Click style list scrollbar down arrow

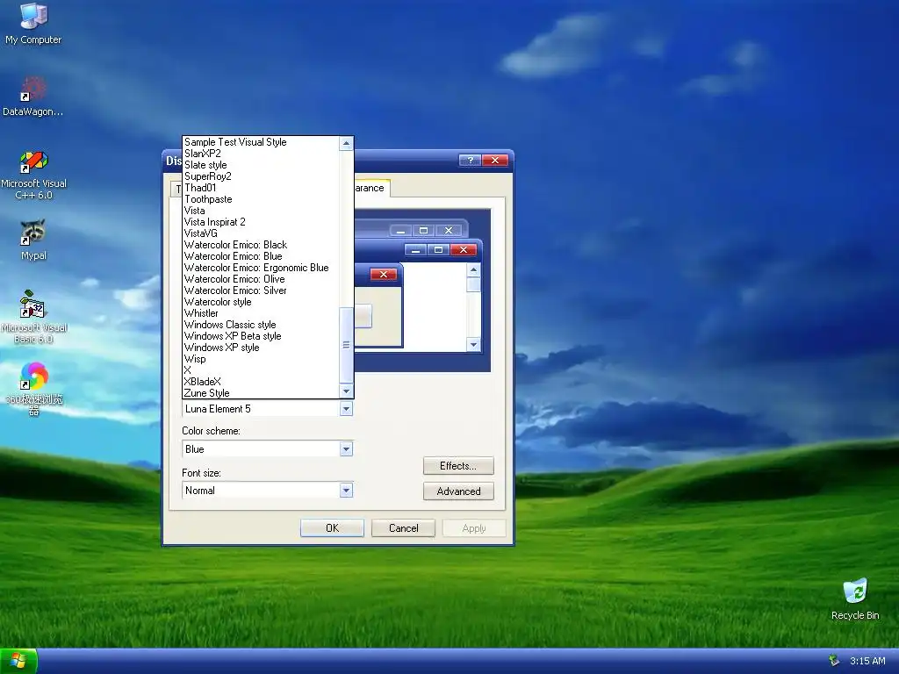346,391
